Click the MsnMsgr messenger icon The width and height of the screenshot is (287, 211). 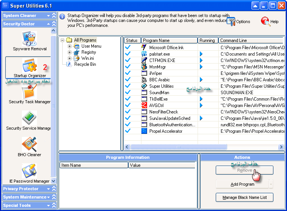pos(144,67)
